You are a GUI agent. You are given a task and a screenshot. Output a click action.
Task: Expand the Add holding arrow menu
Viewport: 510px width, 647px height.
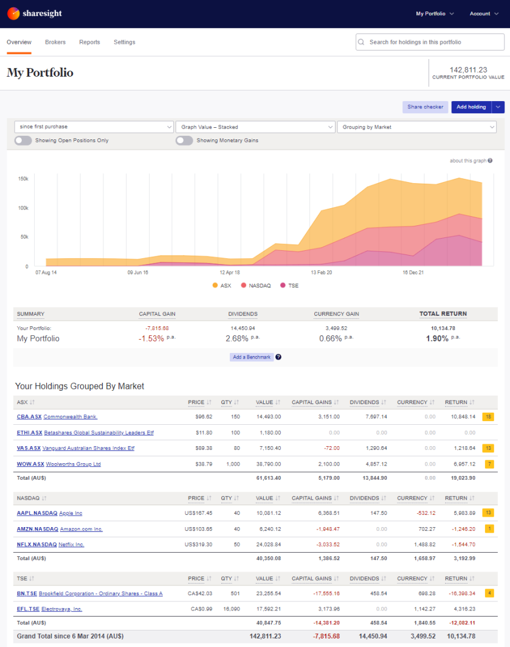(x=498, y=107)
